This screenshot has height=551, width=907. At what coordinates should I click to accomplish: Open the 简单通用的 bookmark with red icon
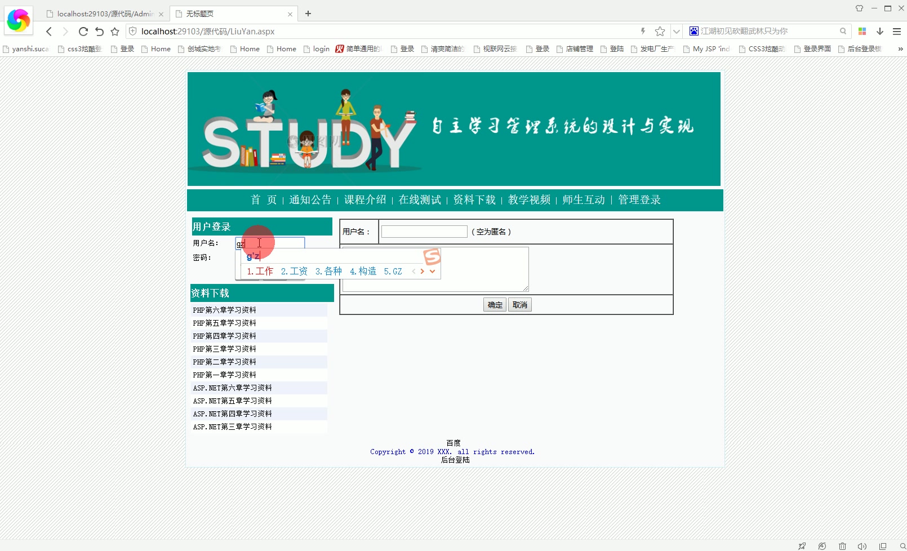(x=358, y=49)
